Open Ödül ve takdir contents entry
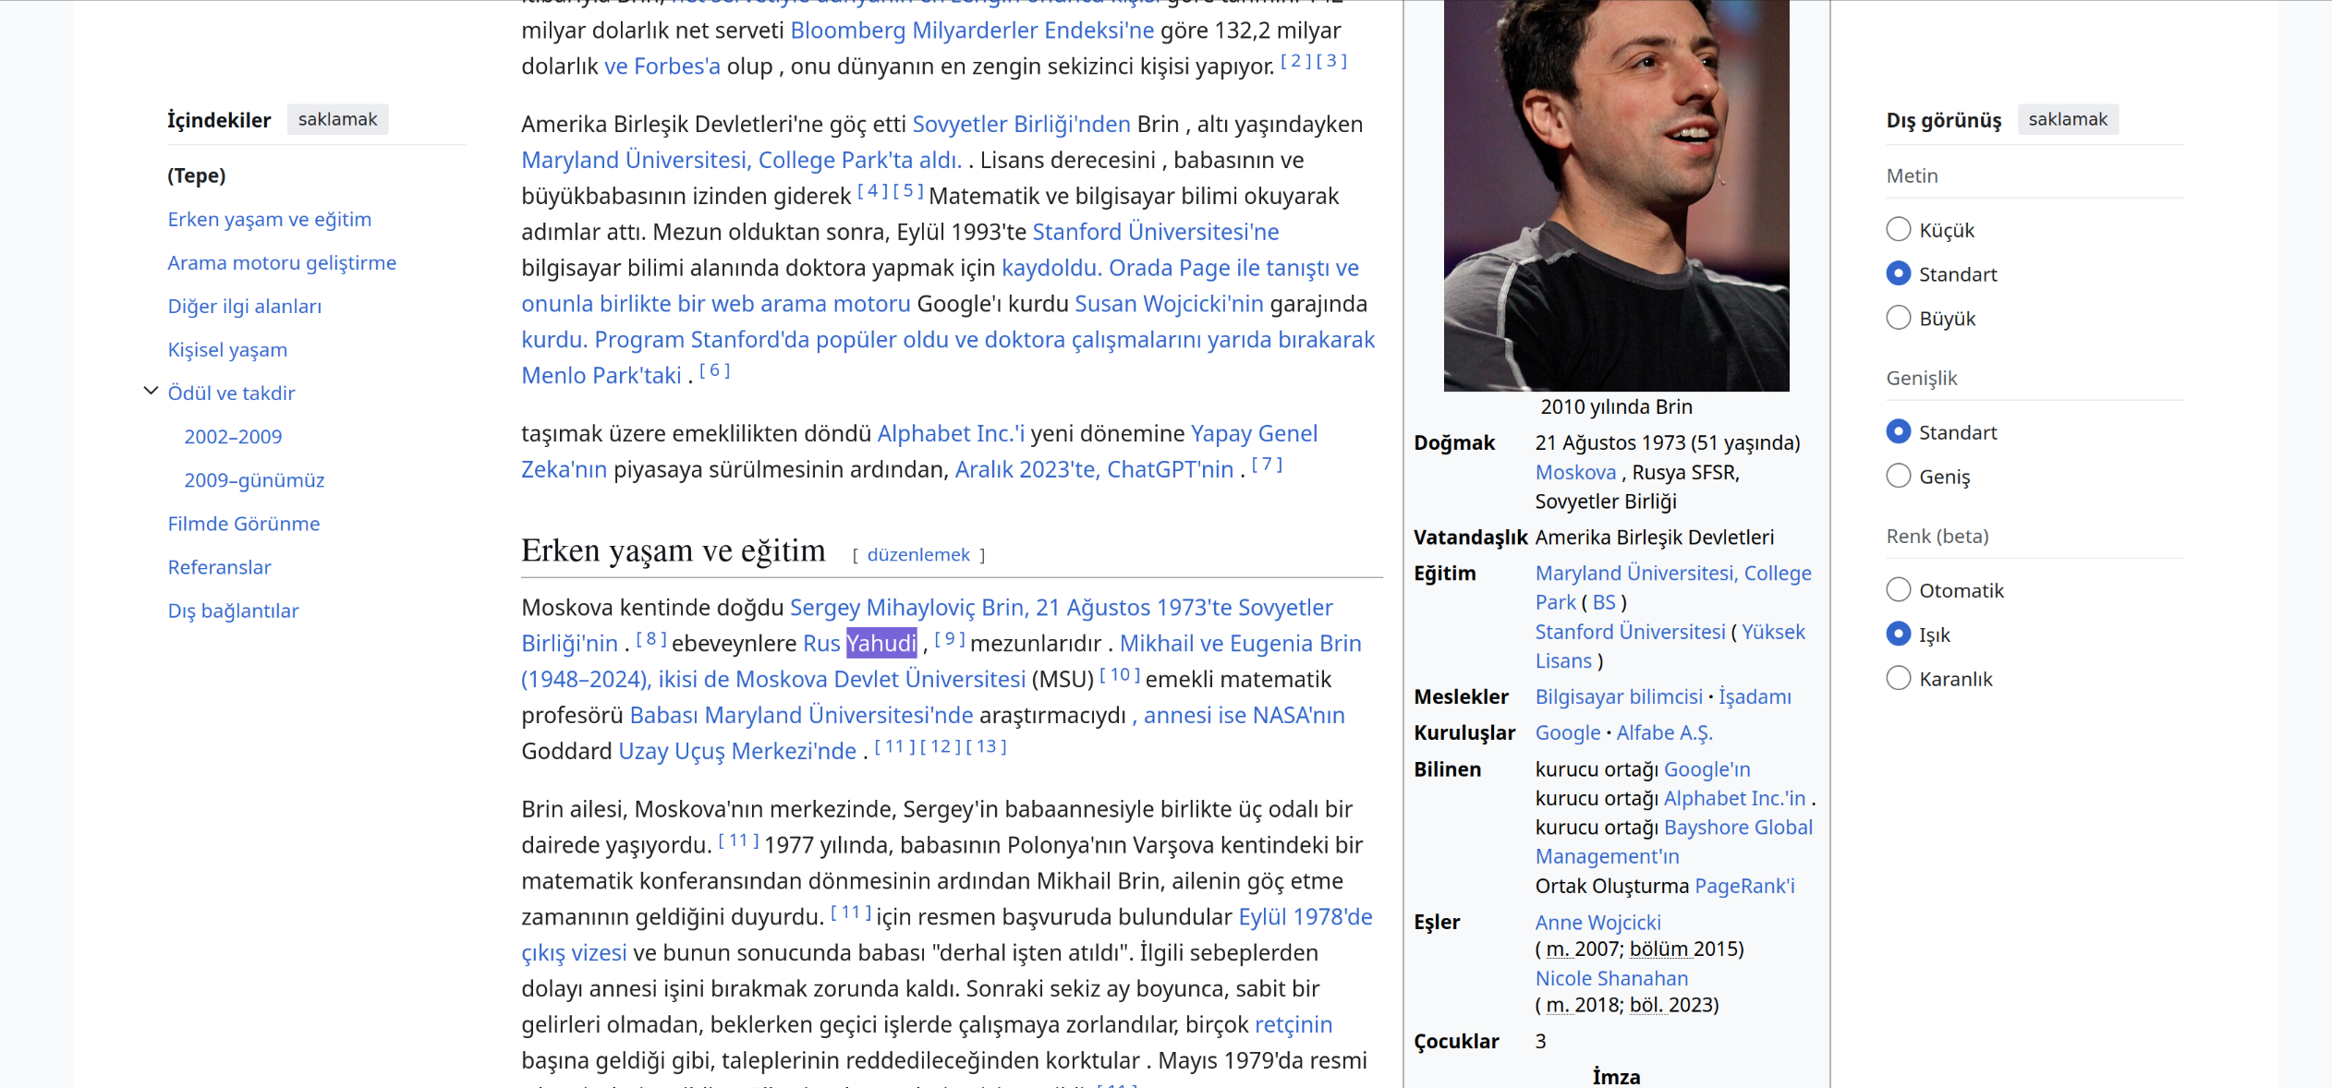The image size is (2332, 1088). (231, 393)
